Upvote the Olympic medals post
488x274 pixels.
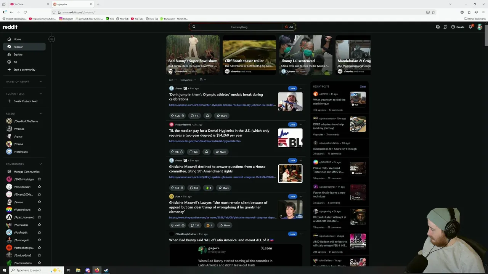click(172, 116)
